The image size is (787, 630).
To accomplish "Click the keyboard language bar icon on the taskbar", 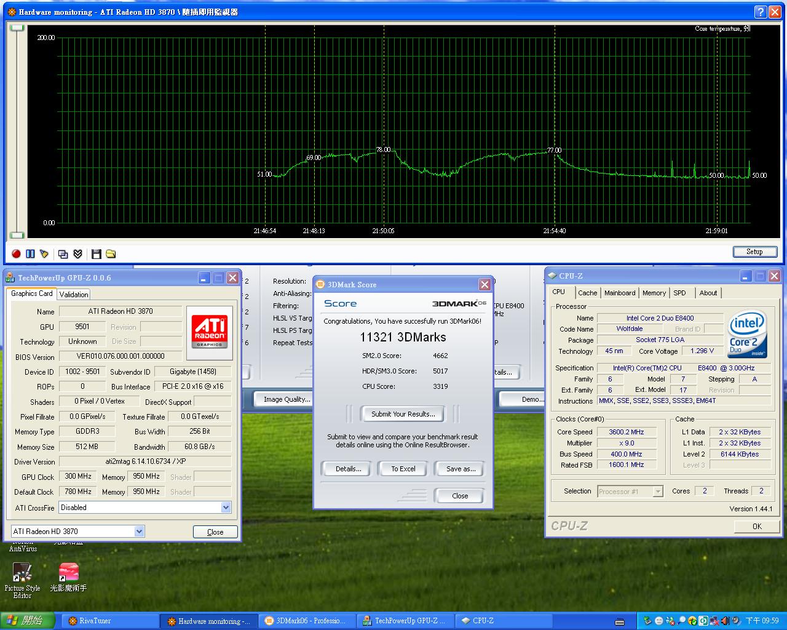I will point(620,621).
